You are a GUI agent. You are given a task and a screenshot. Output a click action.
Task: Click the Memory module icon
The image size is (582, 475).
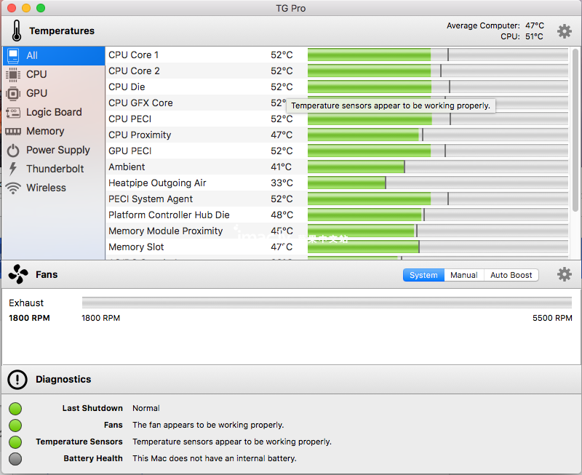(x=13, y=131)
